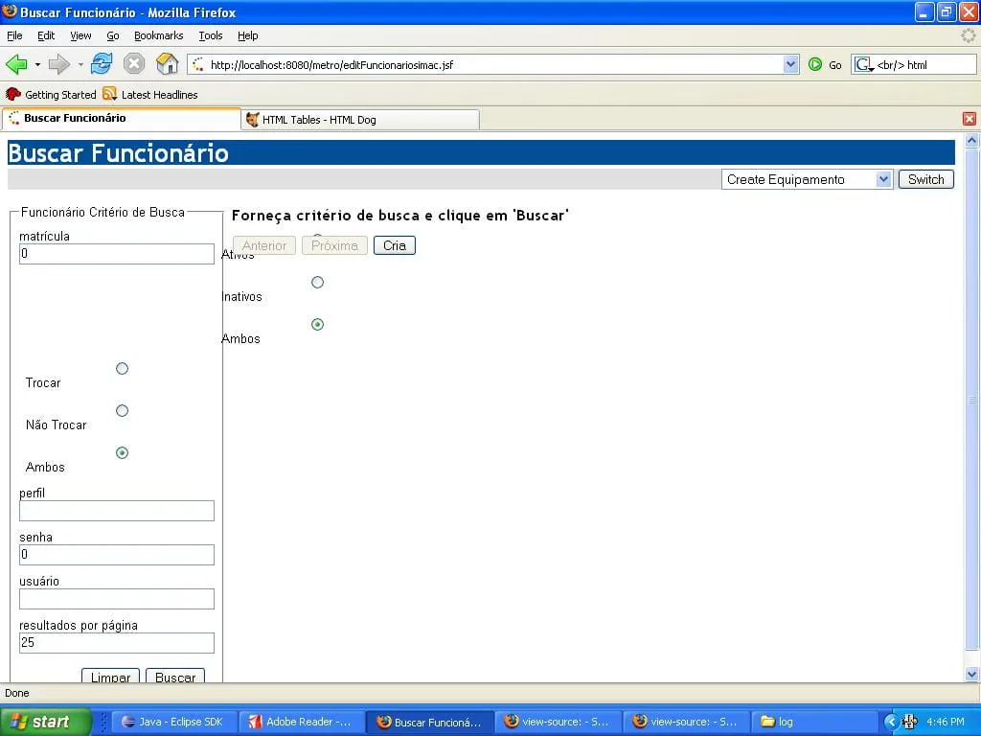Screen dimensions: 981x736
Task: Open the second view-source taskbar window
Action: pyautogui.click(x=686, y=722)
